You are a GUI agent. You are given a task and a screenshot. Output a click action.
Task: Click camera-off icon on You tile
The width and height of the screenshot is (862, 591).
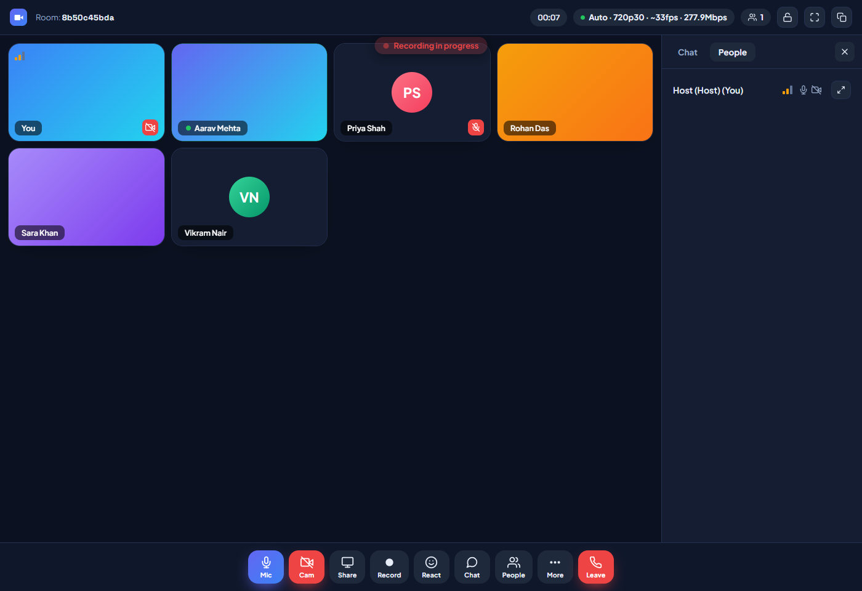tap(150, 127)
